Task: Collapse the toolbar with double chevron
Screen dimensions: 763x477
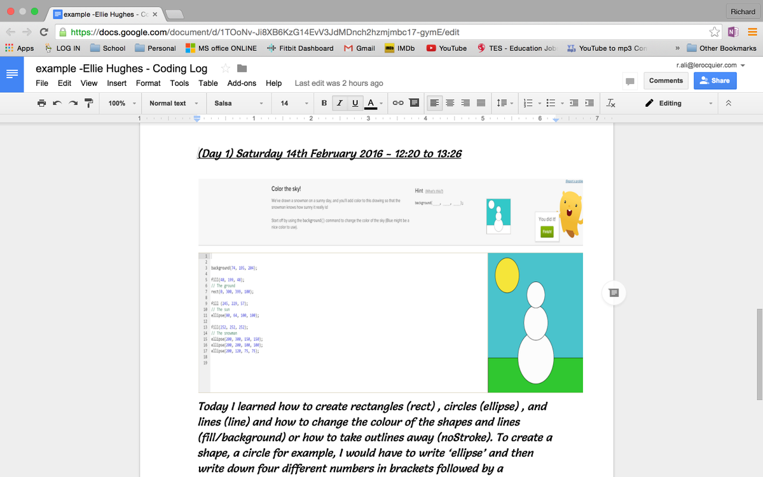Action: (x=729, y=103)
